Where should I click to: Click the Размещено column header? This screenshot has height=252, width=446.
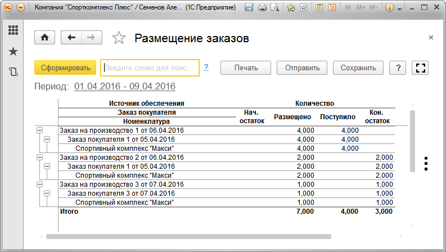click(x=292, y=117)
